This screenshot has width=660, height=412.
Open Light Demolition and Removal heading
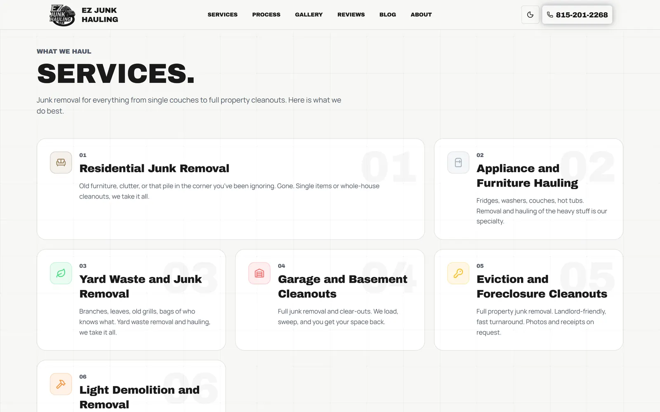tap(139, 397)
